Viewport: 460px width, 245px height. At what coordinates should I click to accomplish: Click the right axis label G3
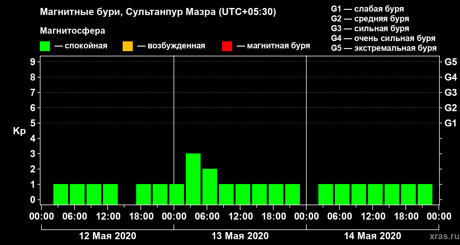tap(450, 92)
